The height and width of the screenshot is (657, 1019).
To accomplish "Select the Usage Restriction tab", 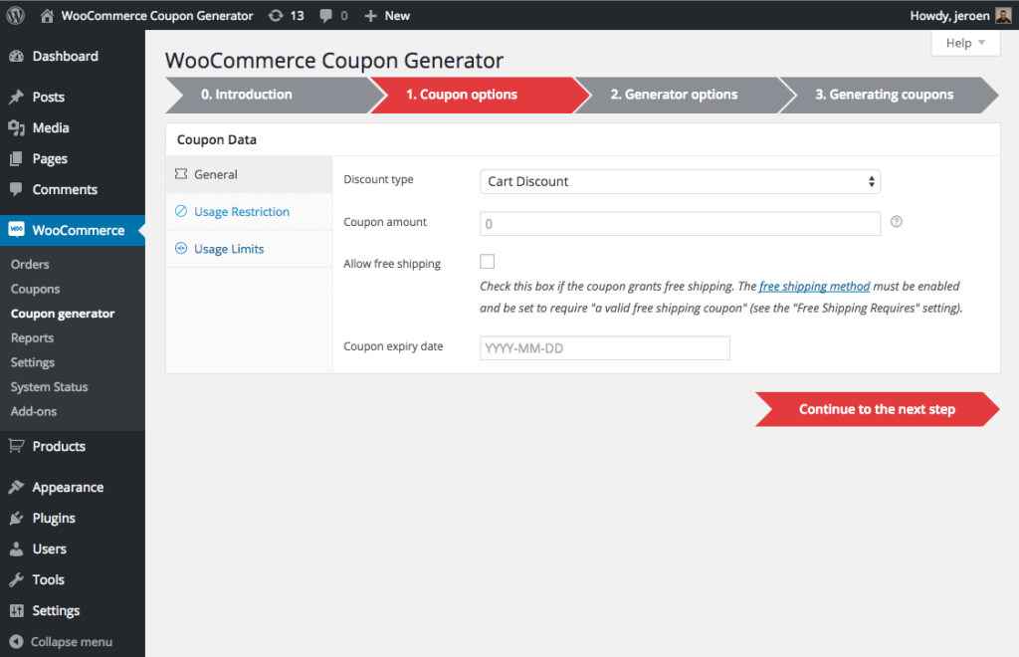I will tap(240, 211).
